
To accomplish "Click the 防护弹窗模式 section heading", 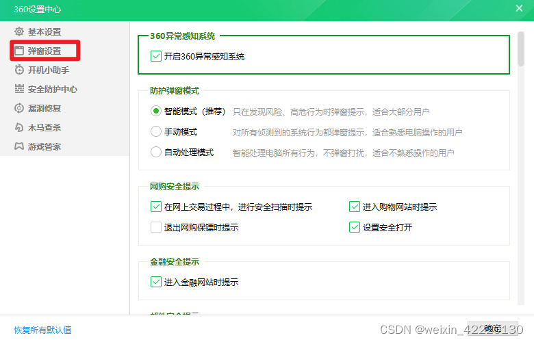I will tap(175, 91).
